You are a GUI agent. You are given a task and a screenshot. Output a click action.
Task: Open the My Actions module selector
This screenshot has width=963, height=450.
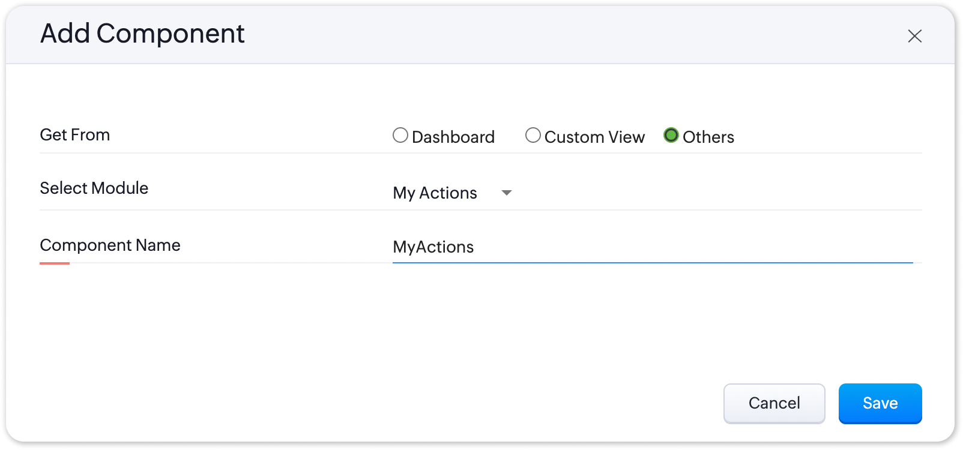pos(435,193)
